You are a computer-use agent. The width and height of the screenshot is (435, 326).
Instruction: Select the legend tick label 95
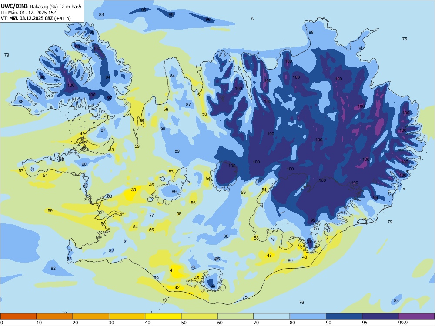coord(365,323)
